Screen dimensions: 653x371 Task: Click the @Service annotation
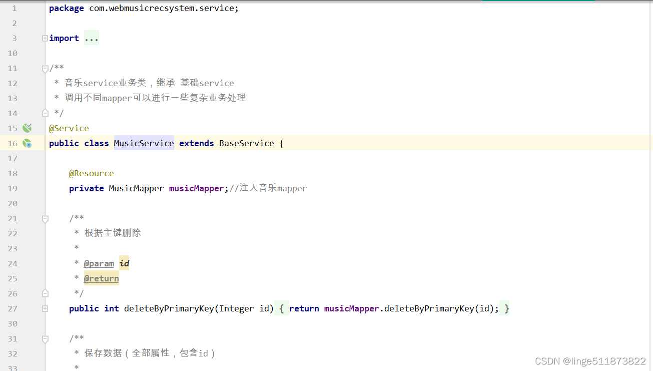69,128
